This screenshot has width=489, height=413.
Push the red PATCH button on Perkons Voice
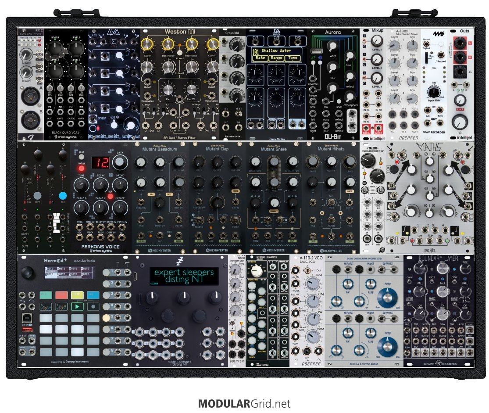point(82,169)
